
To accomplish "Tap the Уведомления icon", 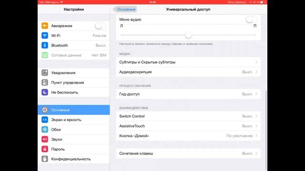I will coord(45,73).
